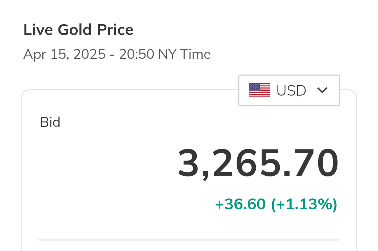The image size is (378, 251).
Task: Click the year "2025" in the date line
Action: click(x=89, y=55)
